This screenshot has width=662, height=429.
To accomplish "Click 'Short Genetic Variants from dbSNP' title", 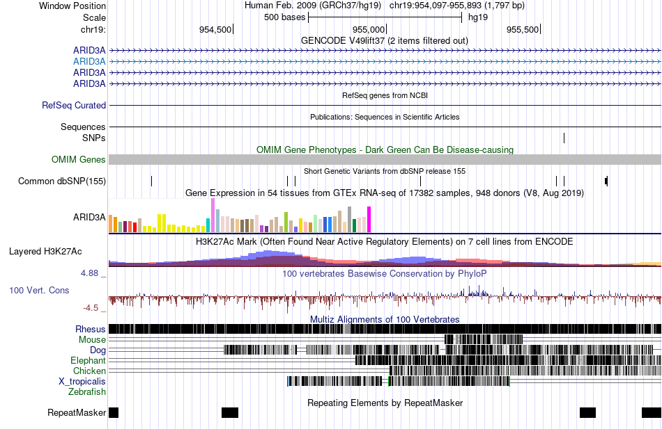I will click(385, 172).
